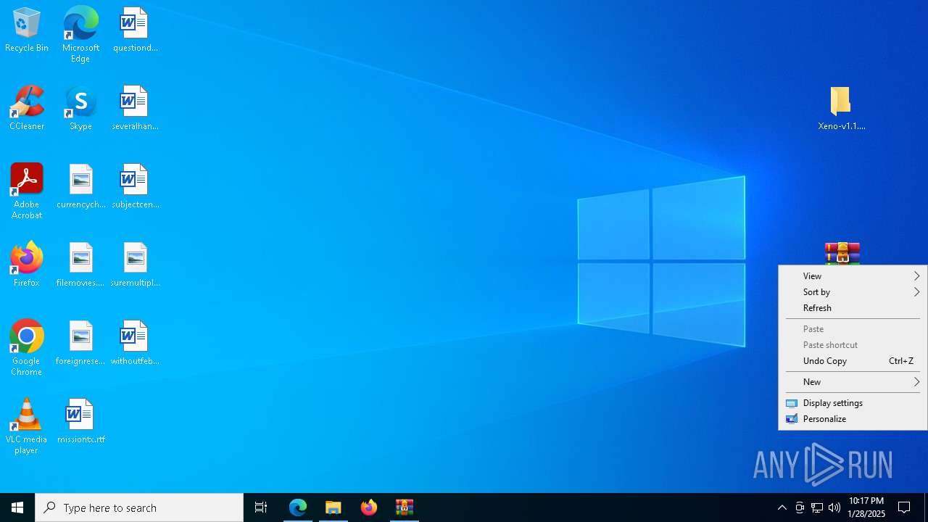Open the tray icon next to hidden-icons arrow
This screenshot has width=928, height=522.
pyautogui.click(x=800, y=507)
